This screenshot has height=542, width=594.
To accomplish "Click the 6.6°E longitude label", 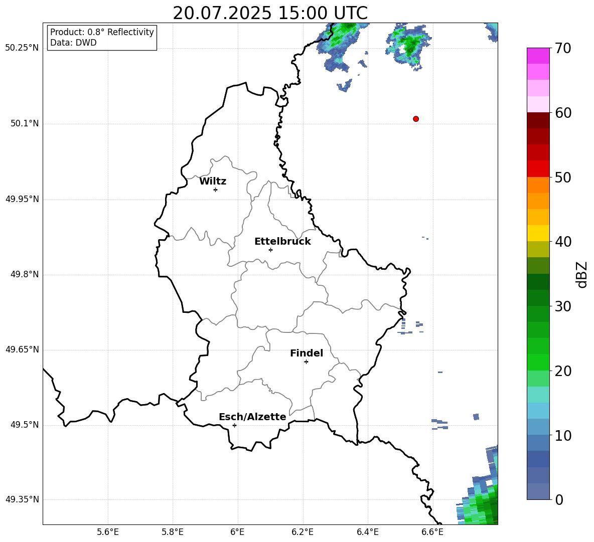I will [432, 532].
